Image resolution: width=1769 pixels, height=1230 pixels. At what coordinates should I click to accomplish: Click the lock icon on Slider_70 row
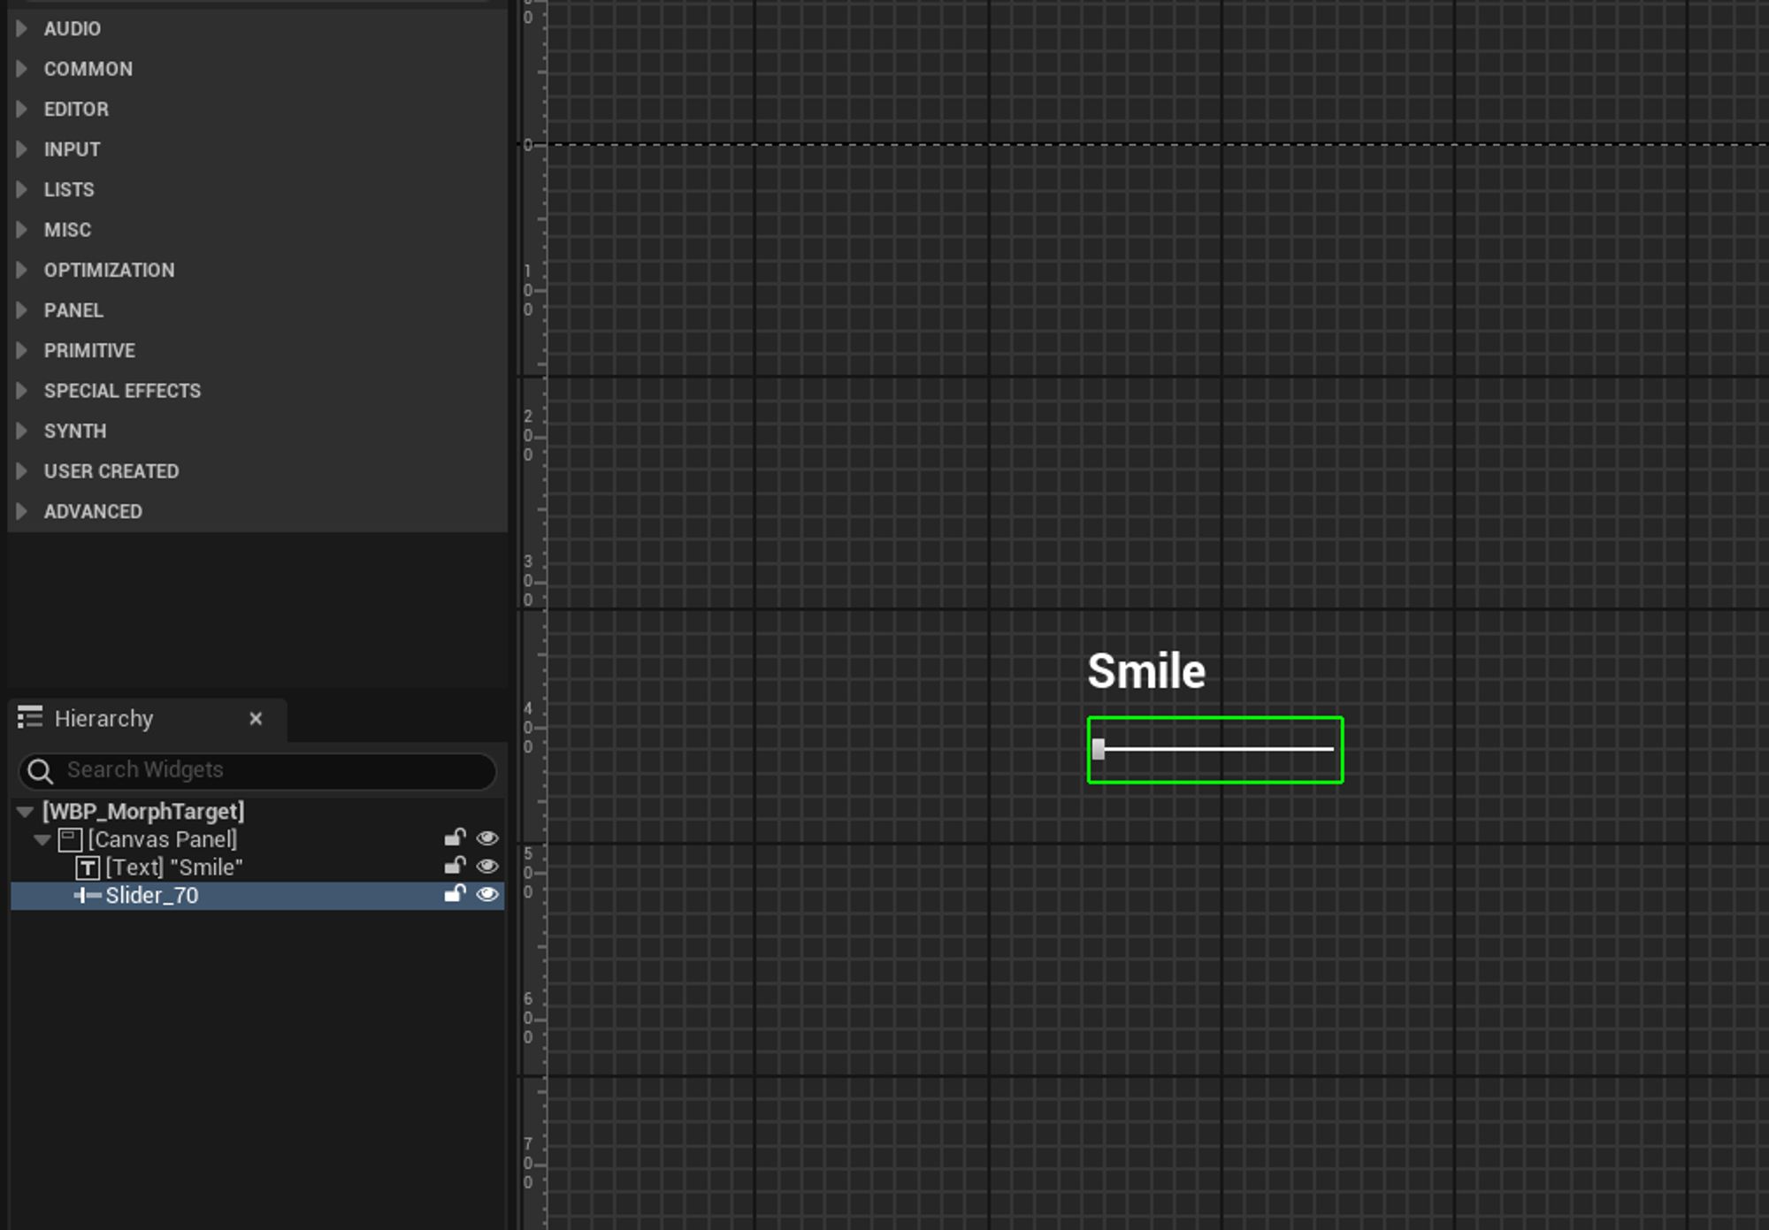tap(455, 894)
